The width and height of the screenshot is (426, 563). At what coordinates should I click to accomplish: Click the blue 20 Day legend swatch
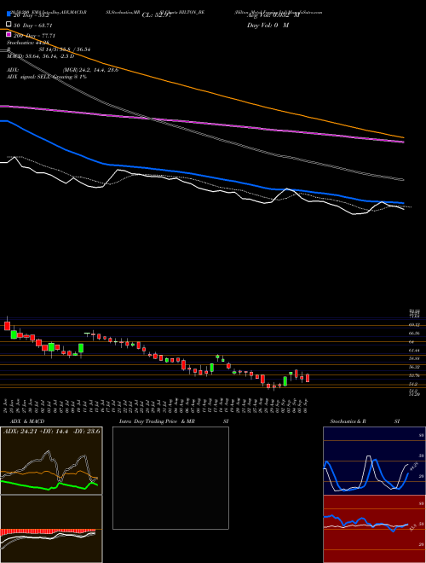[x=9, y=15]
